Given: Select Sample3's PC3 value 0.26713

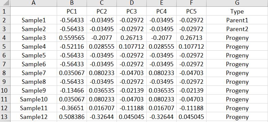Looking at the screenshot, I should (x=131, y=38).
